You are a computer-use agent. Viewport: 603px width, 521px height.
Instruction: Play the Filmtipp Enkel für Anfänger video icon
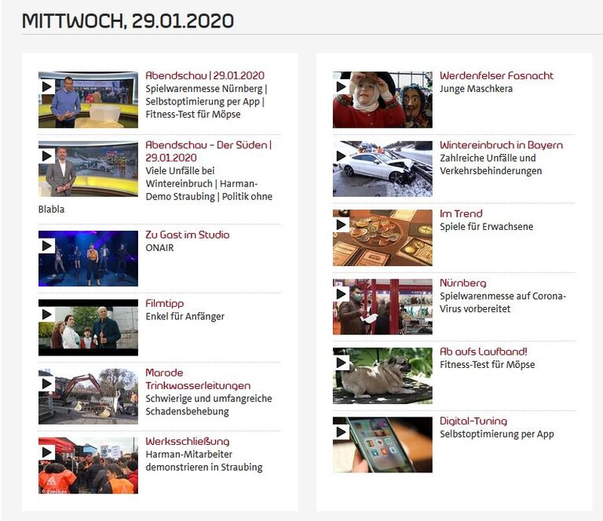tap(47, 315)
